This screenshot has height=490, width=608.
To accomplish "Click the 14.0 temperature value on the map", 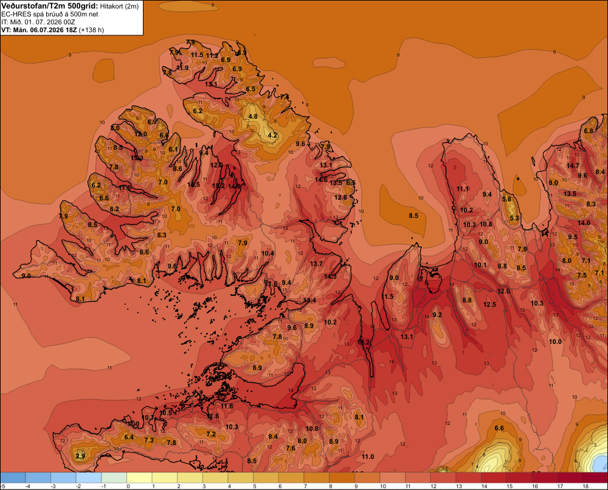I will coord(584,223).
